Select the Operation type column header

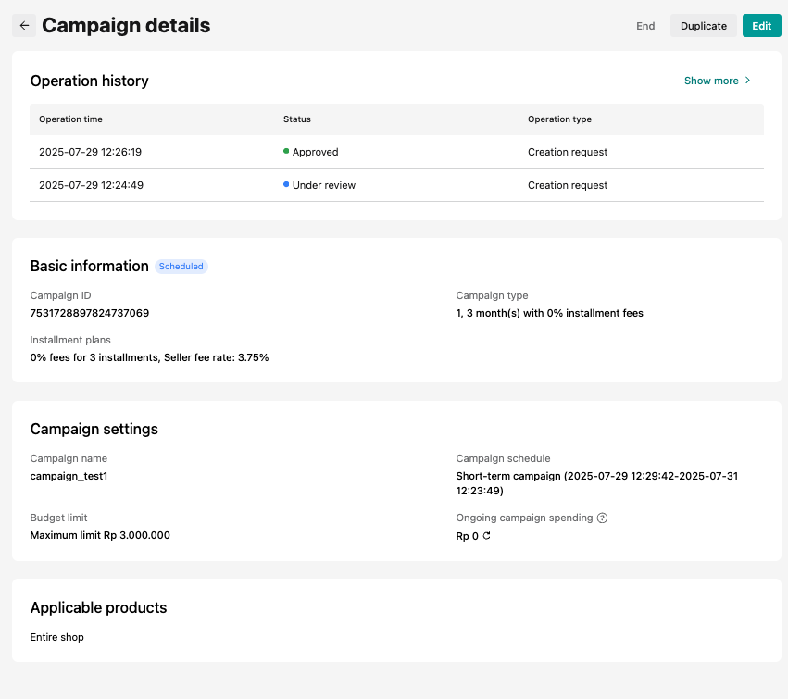coord(559,119)
